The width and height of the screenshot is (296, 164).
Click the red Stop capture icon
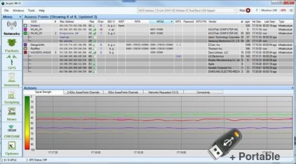click(x=248, y=10)
